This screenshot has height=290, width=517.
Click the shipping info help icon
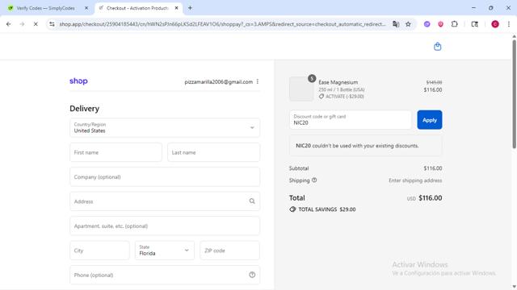(x=314, y=180)
